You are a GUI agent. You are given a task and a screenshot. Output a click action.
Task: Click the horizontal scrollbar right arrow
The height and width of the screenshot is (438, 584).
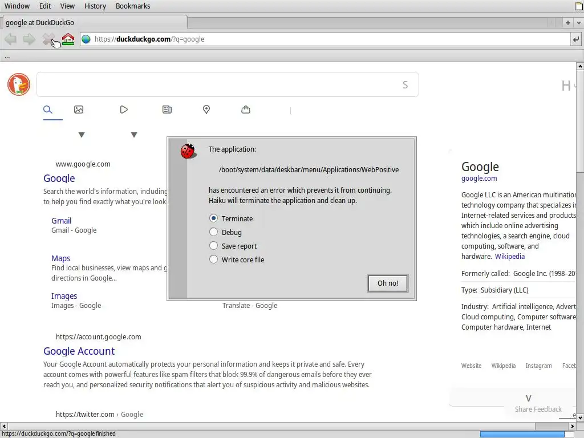(573, 426)
